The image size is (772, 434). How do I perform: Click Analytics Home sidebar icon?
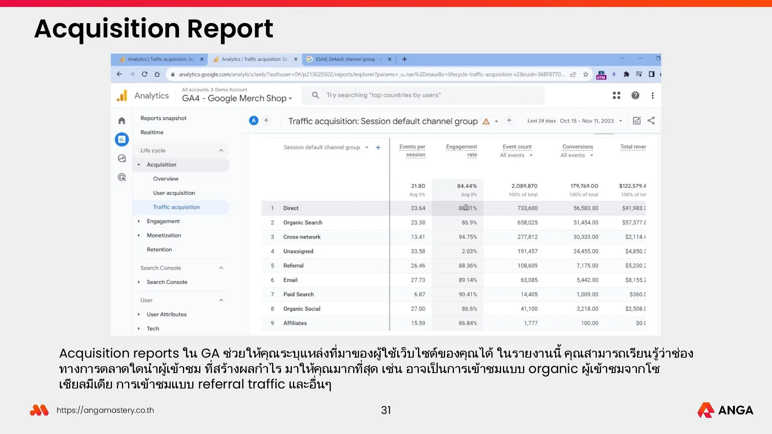pos(122,121)
